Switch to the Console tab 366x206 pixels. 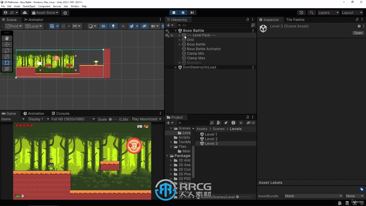[x=60, y=114]
